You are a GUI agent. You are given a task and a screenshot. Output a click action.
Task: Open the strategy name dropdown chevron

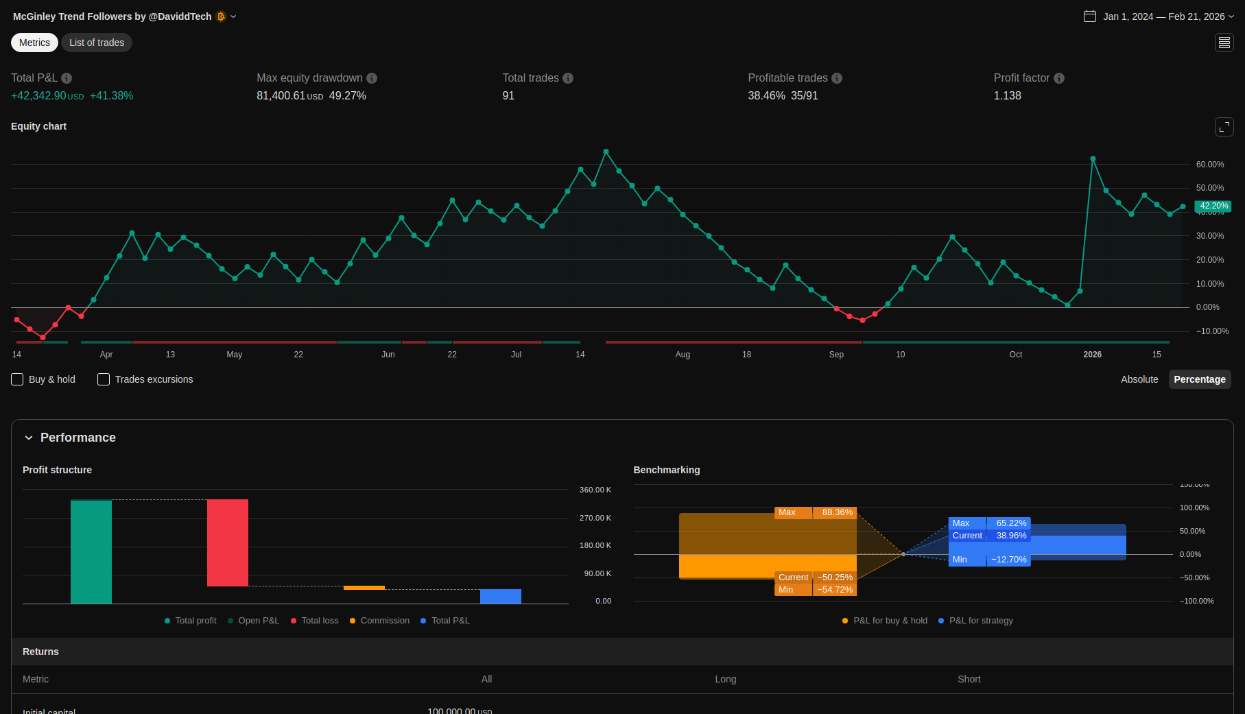233,16
